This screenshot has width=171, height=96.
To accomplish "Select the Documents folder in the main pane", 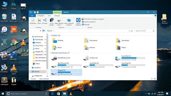I will tap(91, 41).
